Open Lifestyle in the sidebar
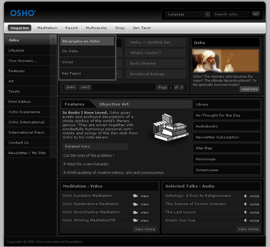The width and height of the screenshot is (270, 247). 30,50
